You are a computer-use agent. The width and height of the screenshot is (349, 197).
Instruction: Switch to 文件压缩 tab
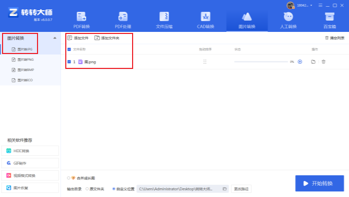pos(164,21)
